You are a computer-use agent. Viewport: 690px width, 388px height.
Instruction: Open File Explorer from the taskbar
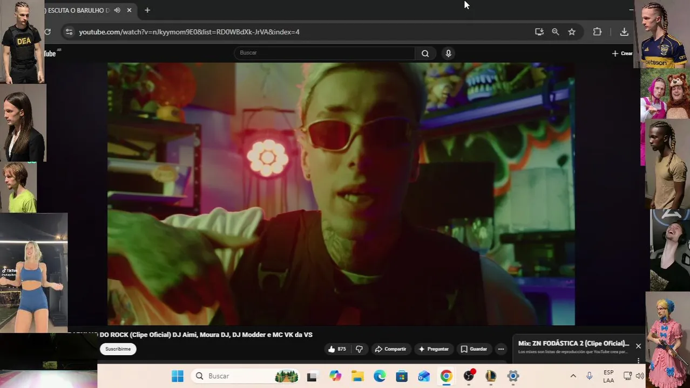[x=357, y=376]
